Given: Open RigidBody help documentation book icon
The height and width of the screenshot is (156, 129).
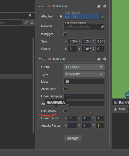Looking at the screenshot, I should coord(99,59).
